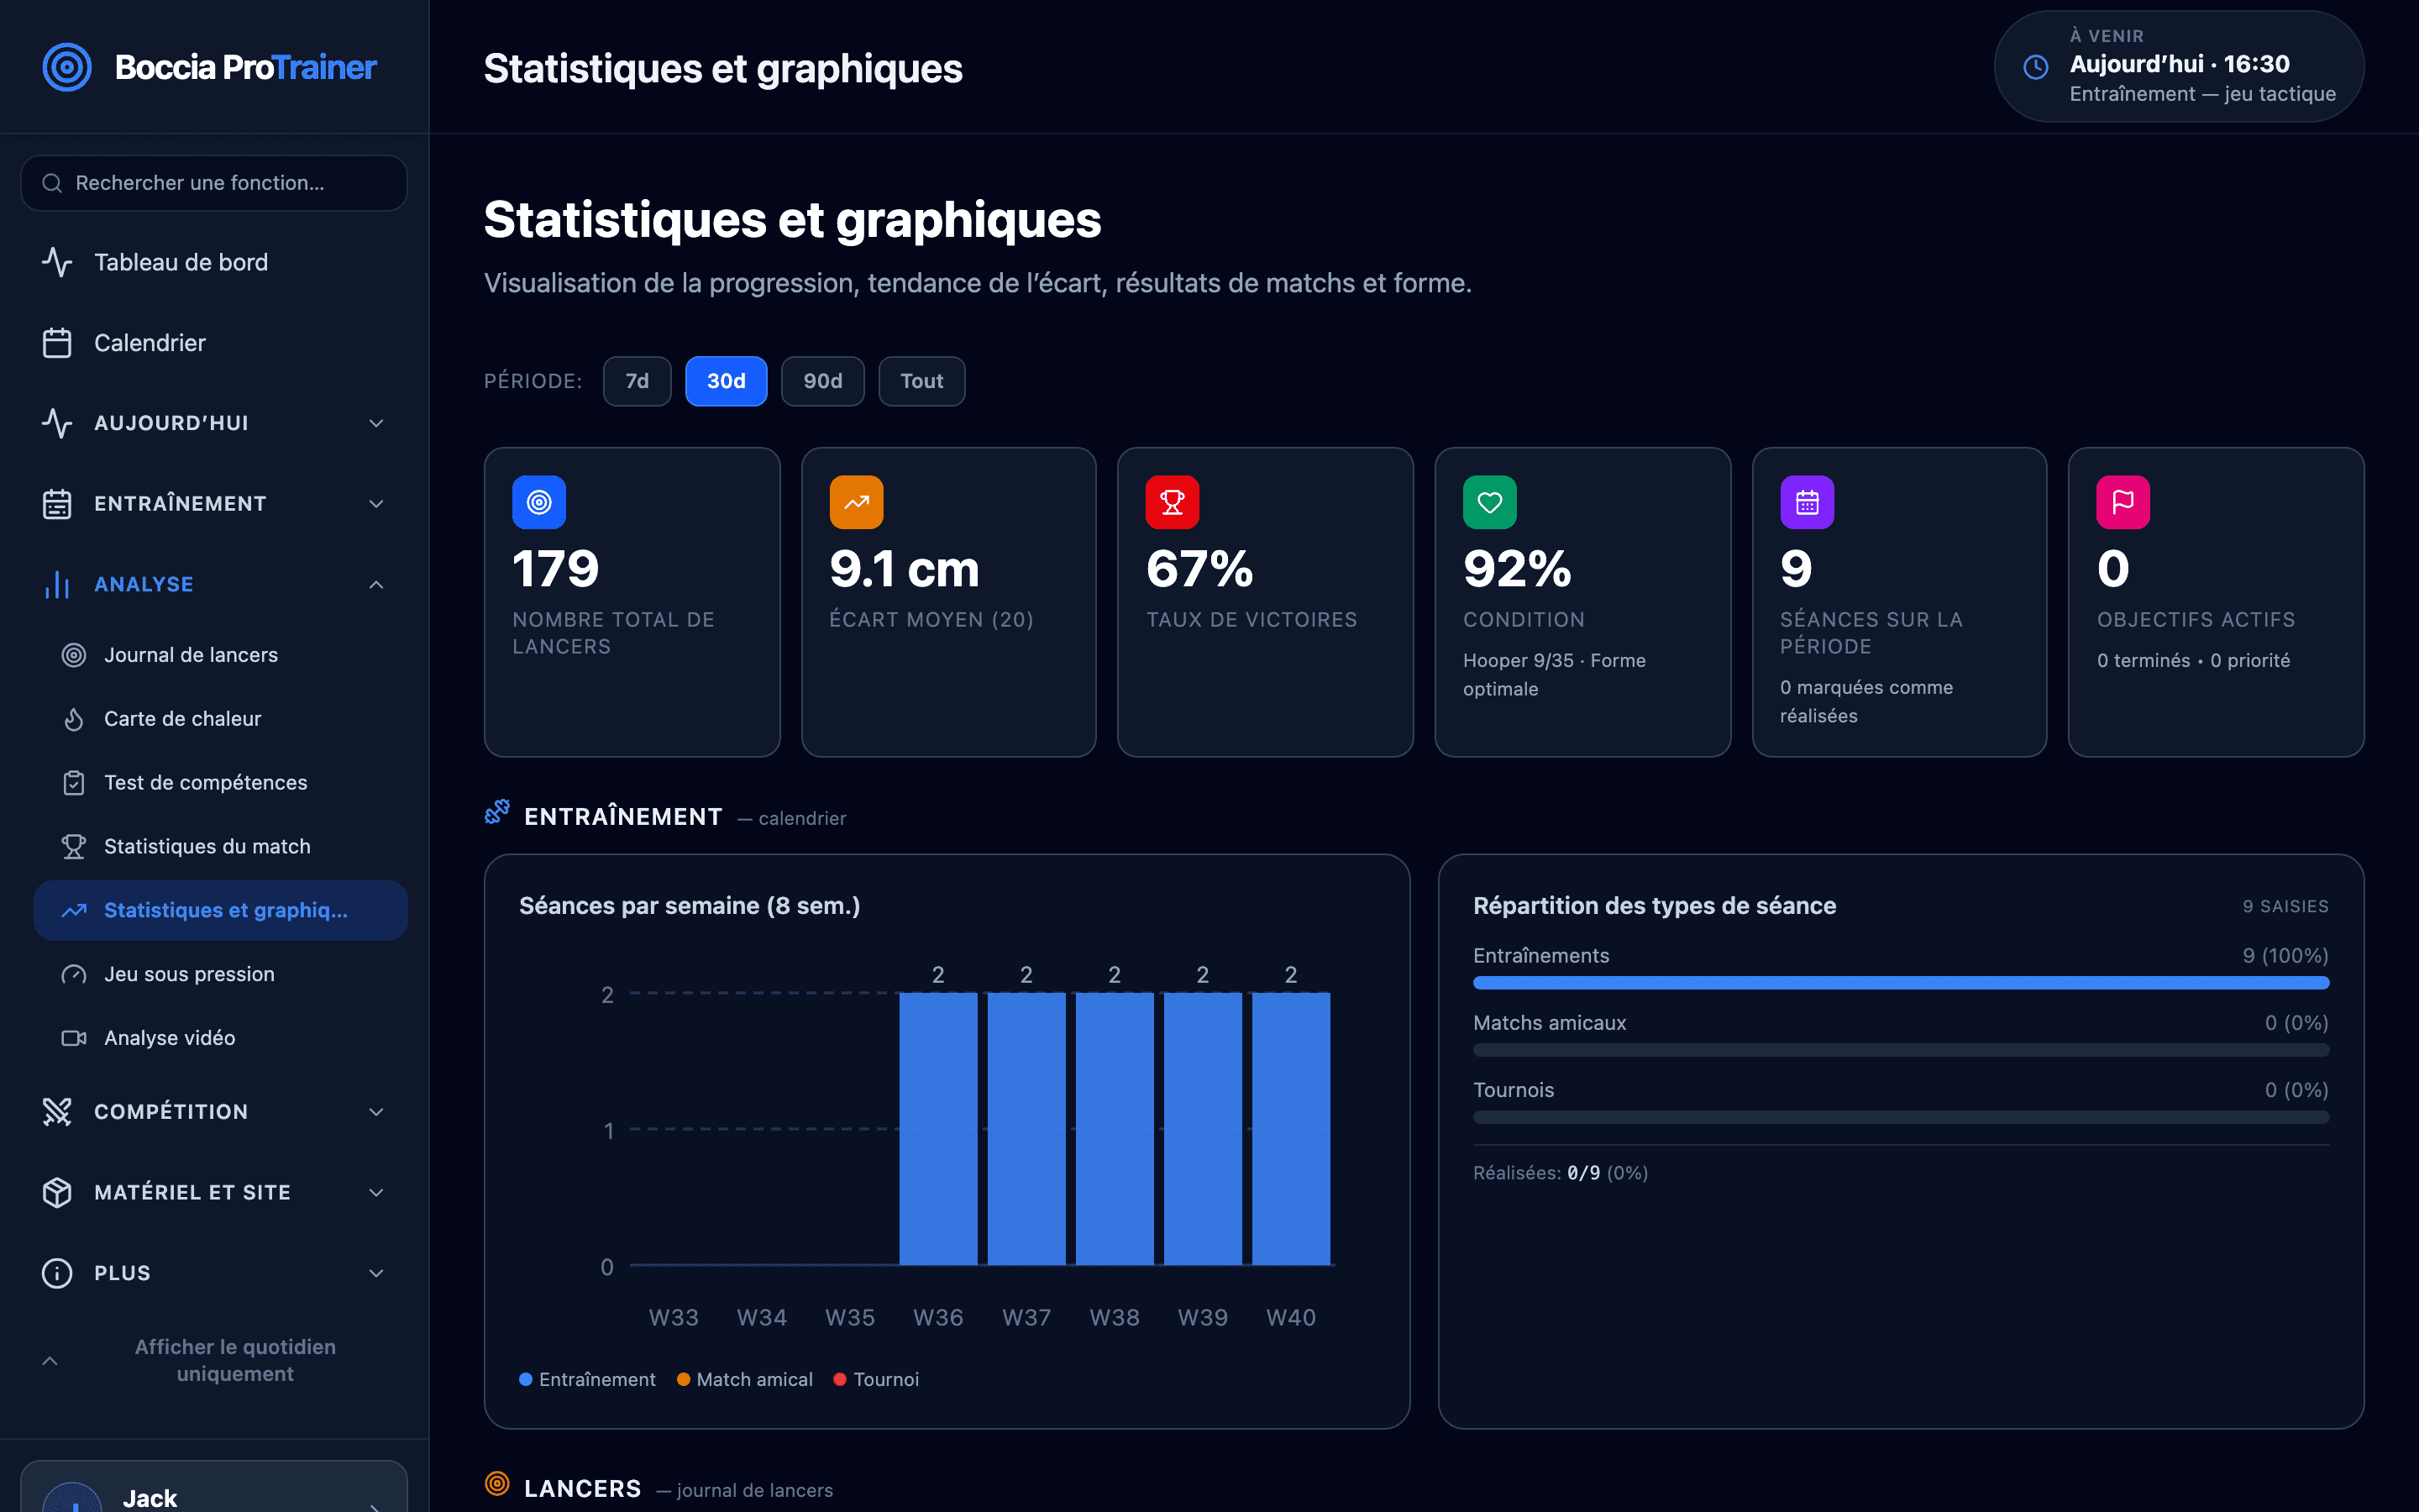The width and height of the screenshot is (2419, 1512).
Task: Open the upcoming session at 16:30
Action: point(2179,67)
